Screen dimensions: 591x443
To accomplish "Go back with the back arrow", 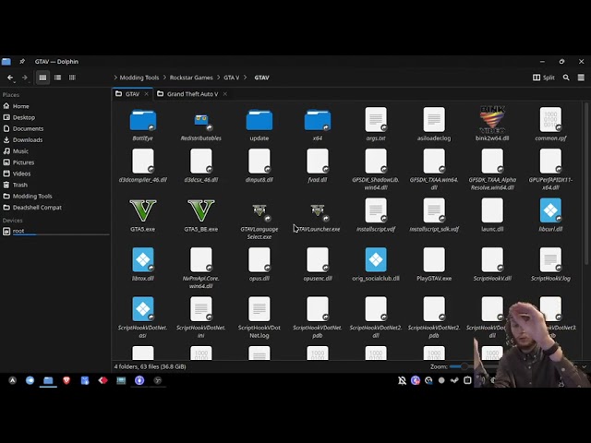I will 10,78.
